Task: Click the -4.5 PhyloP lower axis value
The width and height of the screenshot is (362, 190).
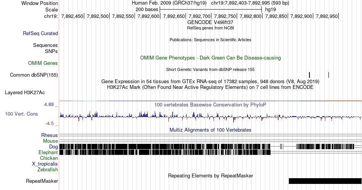Action: click(50, 124)
